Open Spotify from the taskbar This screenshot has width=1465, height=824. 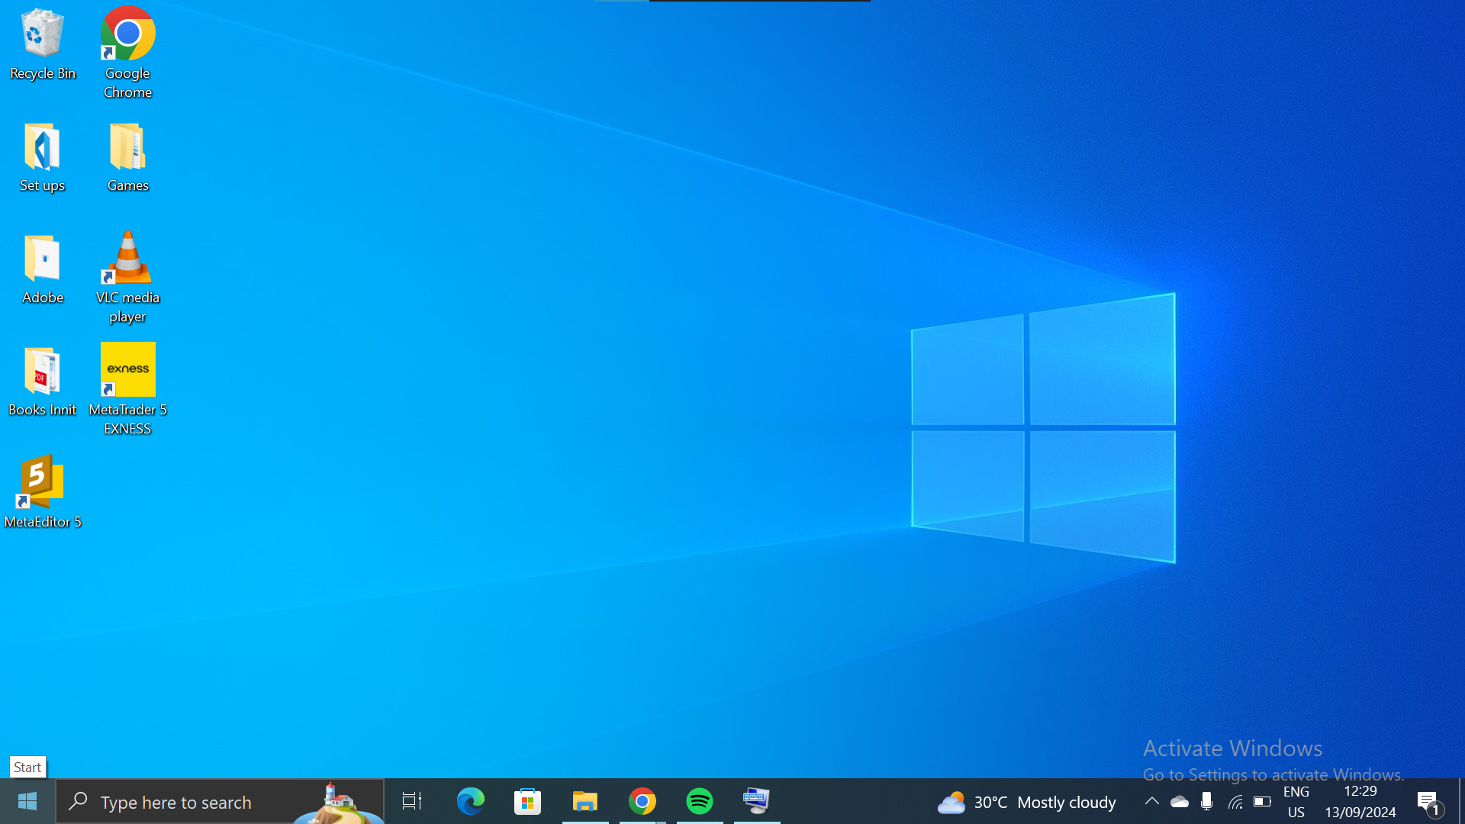tap(700, 801)
